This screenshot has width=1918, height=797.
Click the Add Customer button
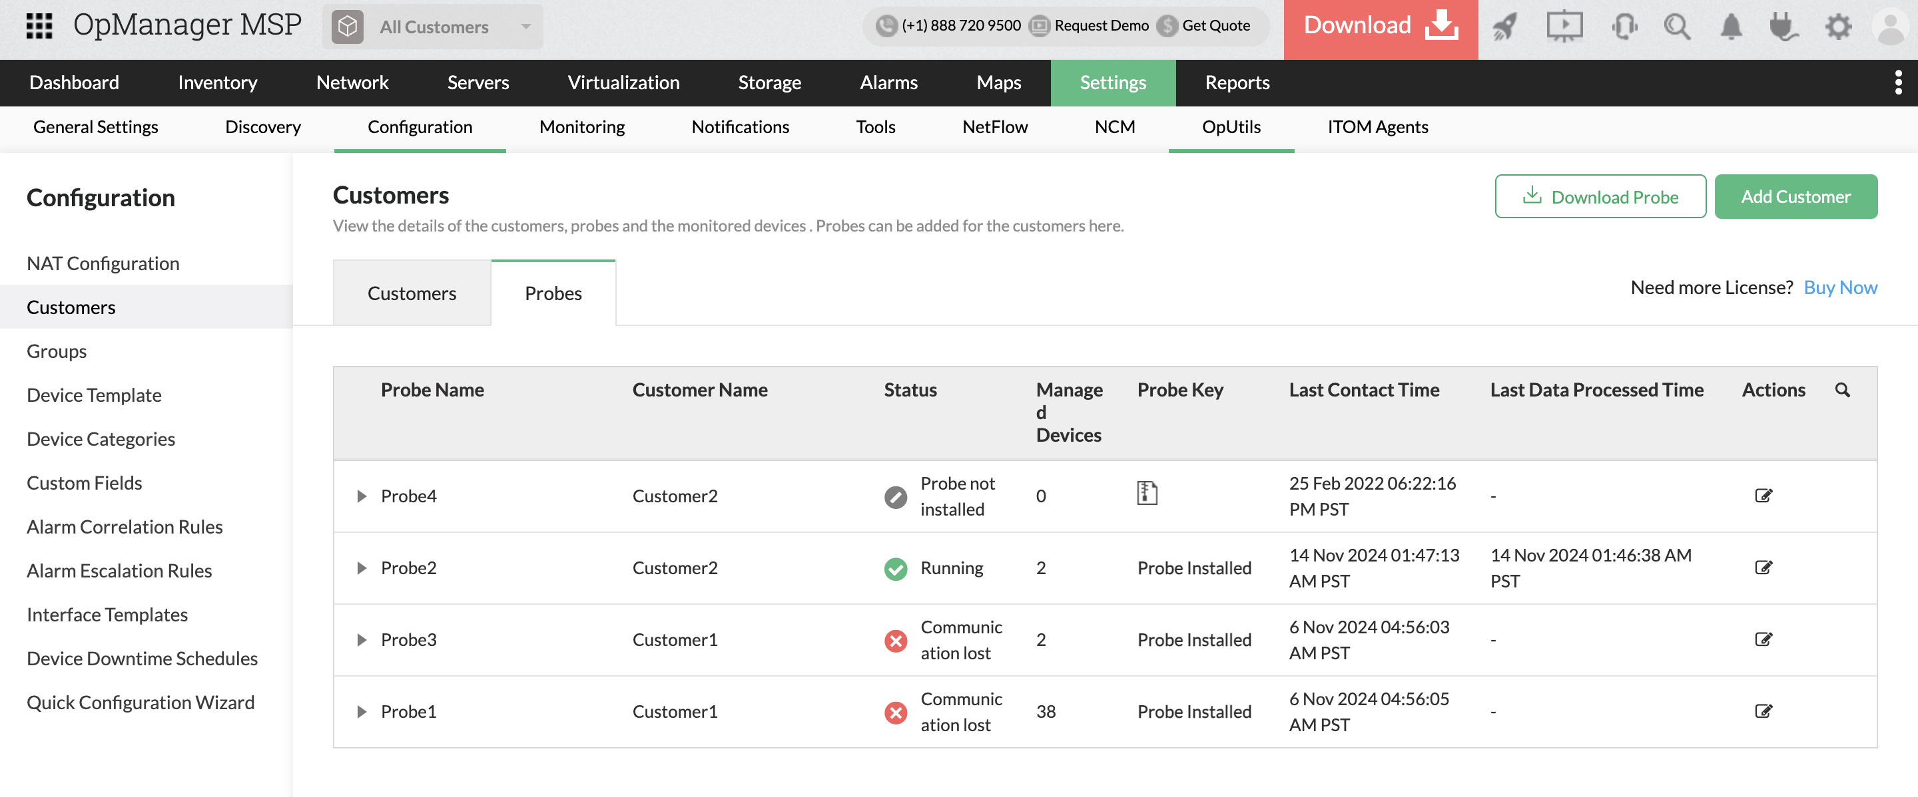[x=1795, y=196]
